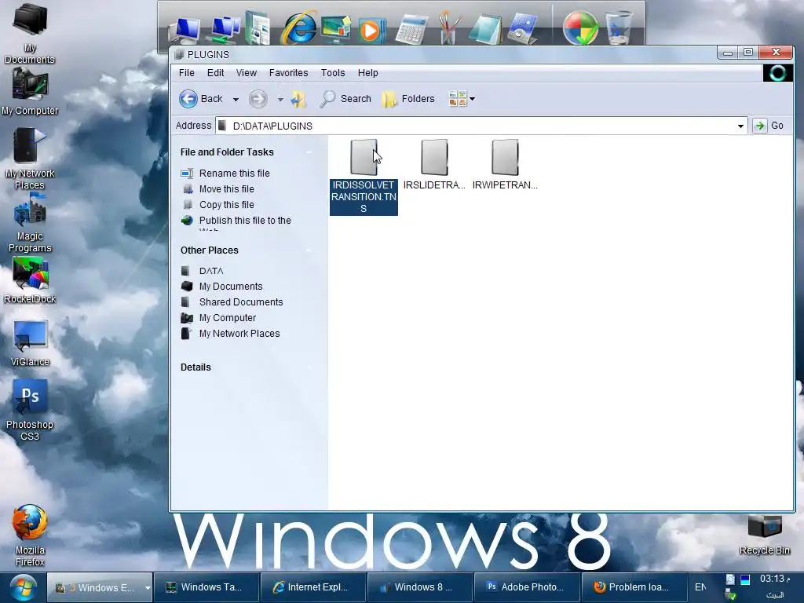Open Notepad icon in the top dock
Screen dimensions: 804x603
(484, 29)
